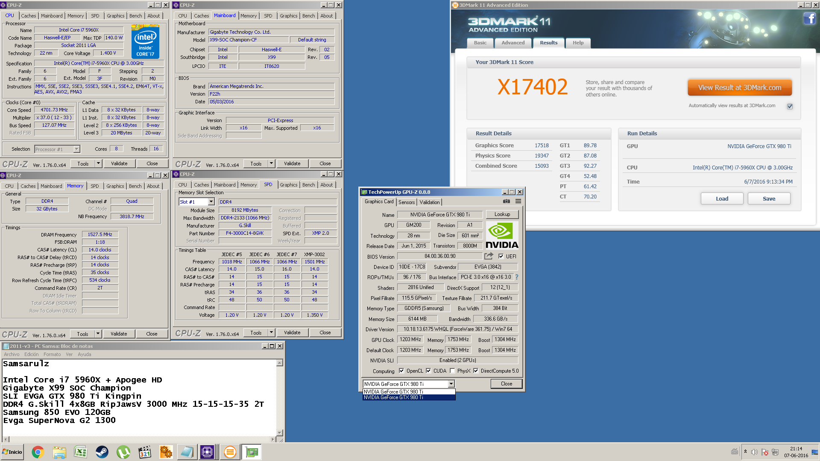820x461 pixels.
Task: Show hidden tray icons chevron
Action: (745, 452)
